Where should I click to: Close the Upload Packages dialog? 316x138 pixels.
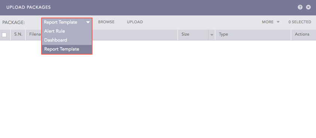pos(309,7)
